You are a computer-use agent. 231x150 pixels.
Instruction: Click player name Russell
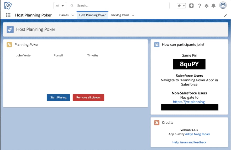tap(58, 55)
